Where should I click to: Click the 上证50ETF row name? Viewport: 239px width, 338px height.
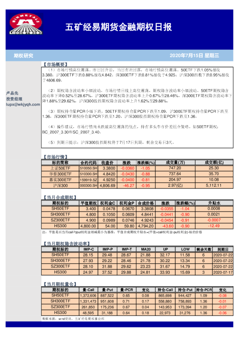pos(60,168)
